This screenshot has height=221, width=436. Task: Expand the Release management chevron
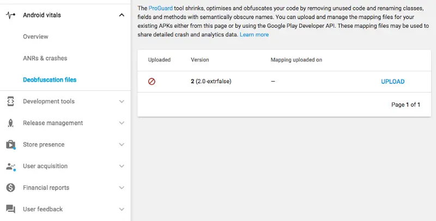(122, 123)
